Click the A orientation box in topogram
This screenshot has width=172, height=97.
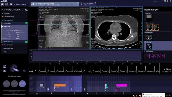coord(88,42)
